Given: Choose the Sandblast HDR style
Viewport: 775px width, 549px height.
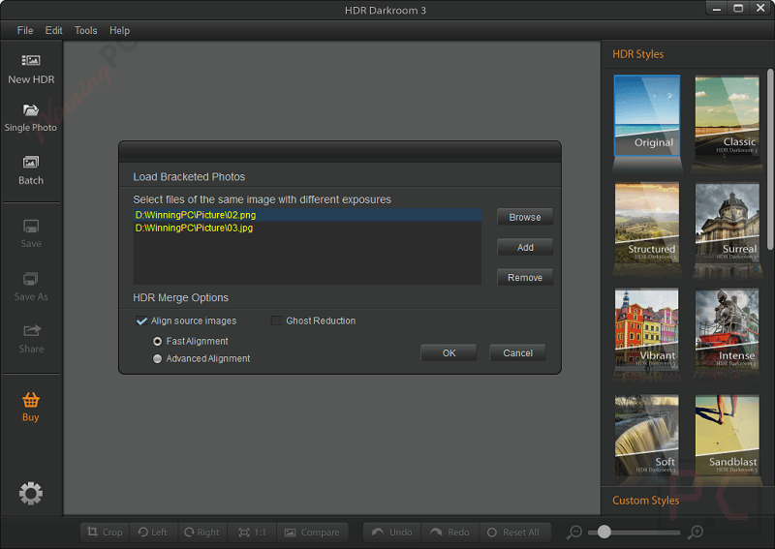Looking at the screenshot, I should click(x=728, y=435).
